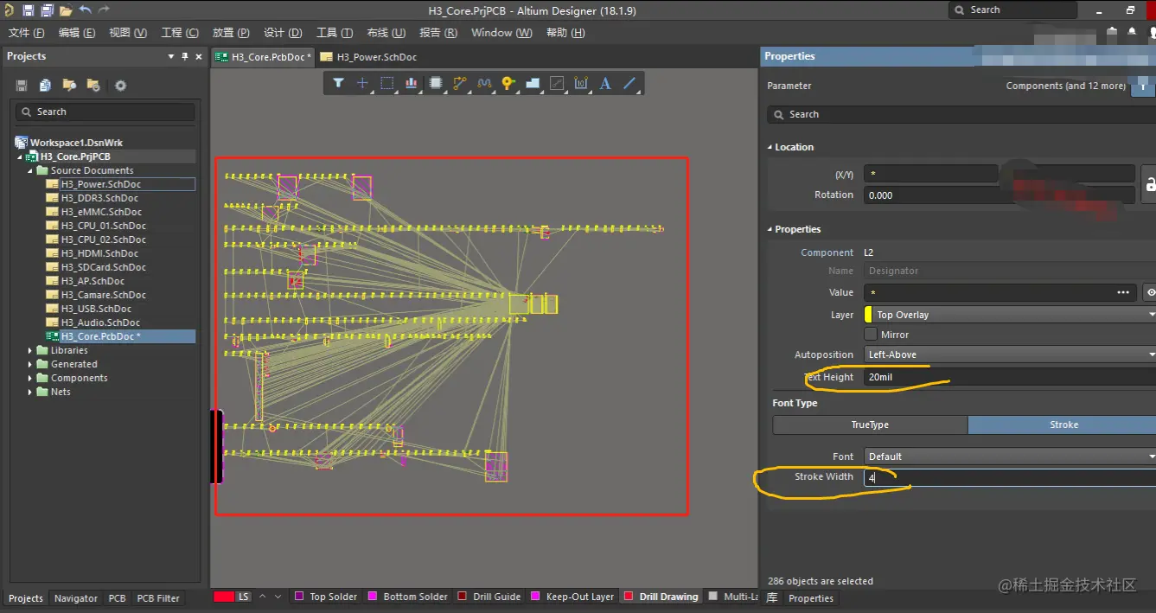Viewport: 1156px width, 613px height.
Task: Click the Properties button at bottom right
Action: point(810,598)
